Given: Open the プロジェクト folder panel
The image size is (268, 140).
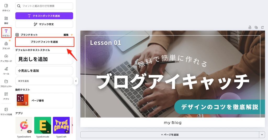Looking at the screenshot, I should click(6, 83).
